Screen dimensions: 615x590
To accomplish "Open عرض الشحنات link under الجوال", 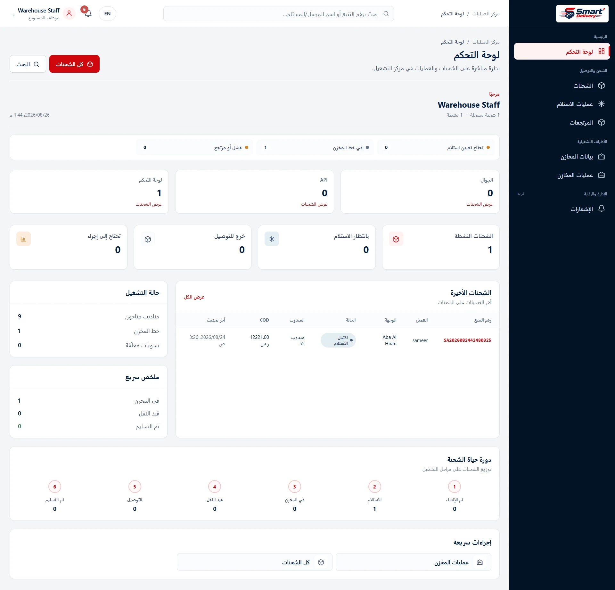I will (480, 204).
